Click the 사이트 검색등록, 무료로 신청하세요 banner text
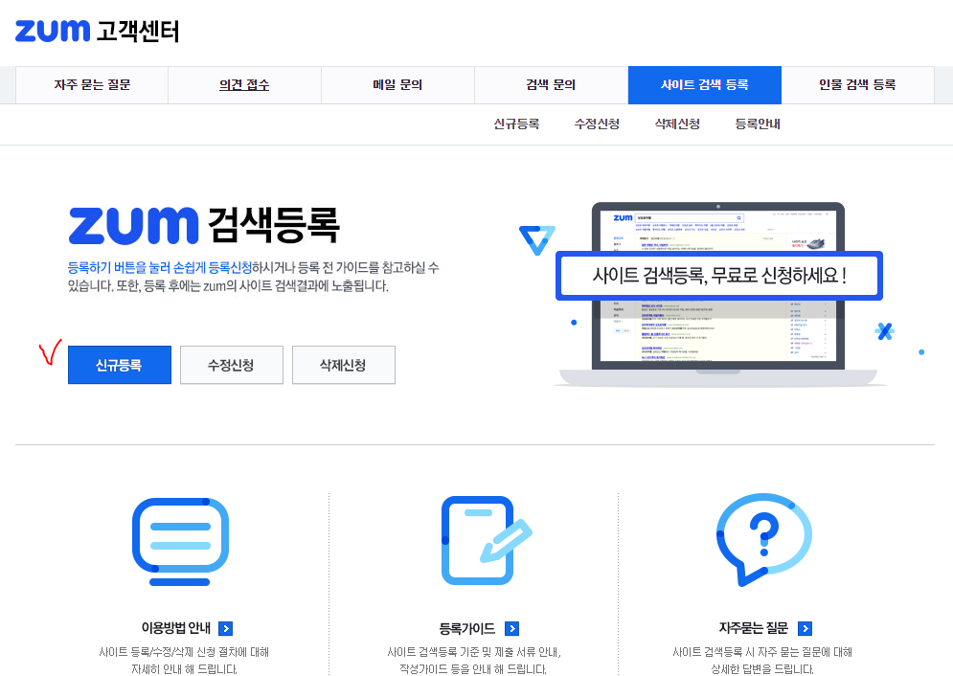Image resolution: width=953 pixels, height=676 pixels. tap(719, 276)
